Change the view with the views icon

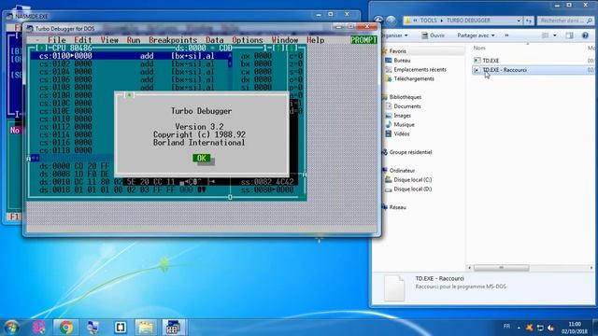tap(546, 35)
